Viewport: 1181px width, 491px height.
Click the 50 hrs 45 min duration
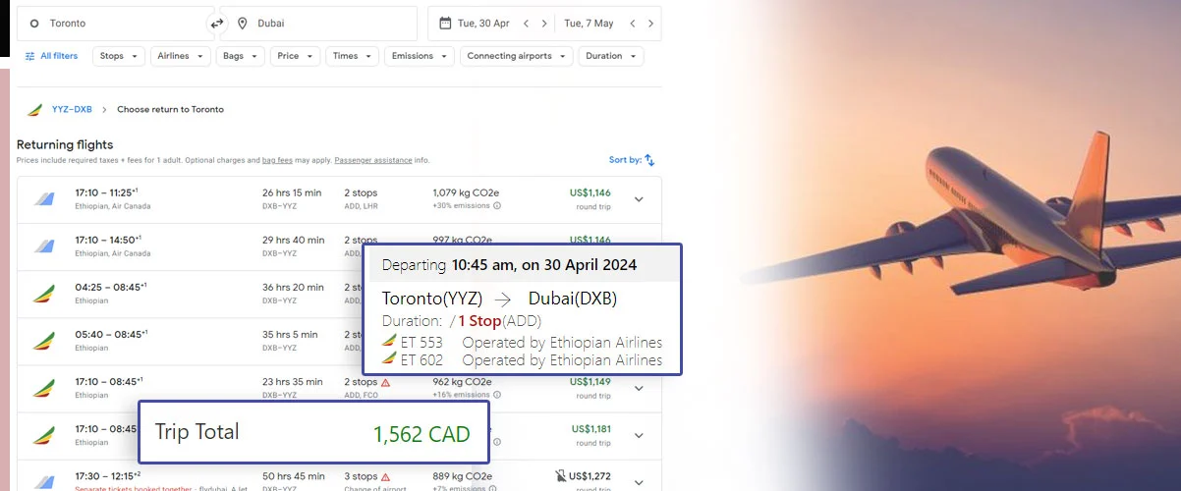[x=293, y=476]
